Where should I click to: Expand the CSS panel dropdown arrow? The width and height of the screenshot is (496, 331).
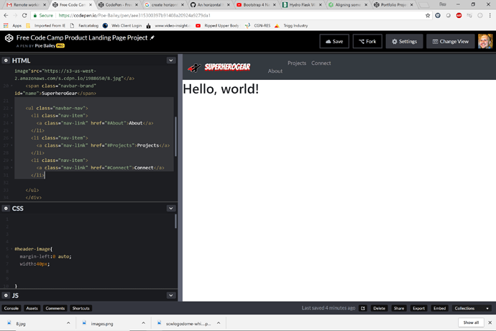(x=171, y=208)
